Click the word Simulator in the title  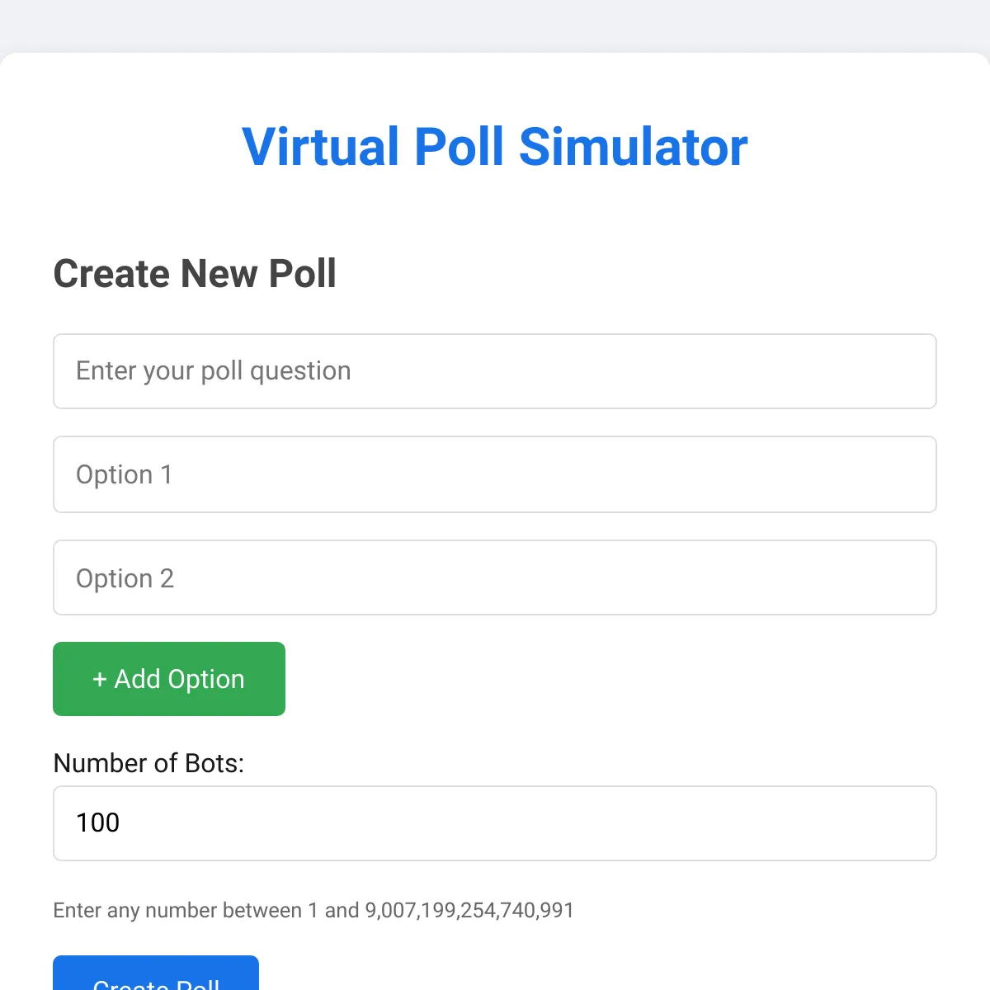[633, 147]
